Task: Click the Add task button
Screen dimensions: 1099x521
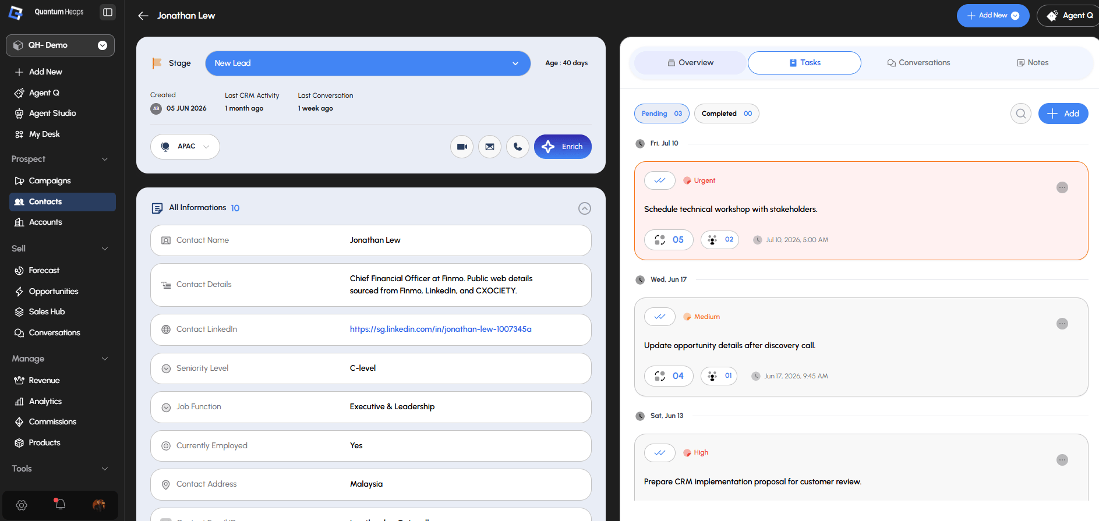Action: (x=1063, y=114)
